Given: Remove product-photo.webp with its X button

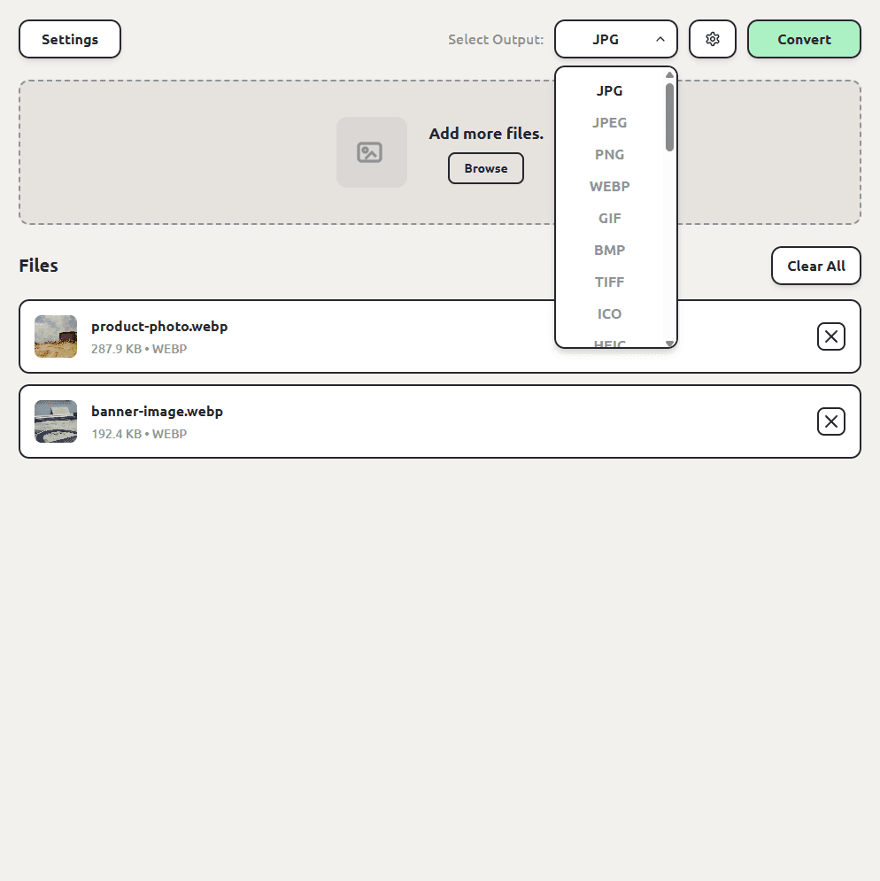Looking at the screenshot, I should pyautogui.click(x=830, y=336).
